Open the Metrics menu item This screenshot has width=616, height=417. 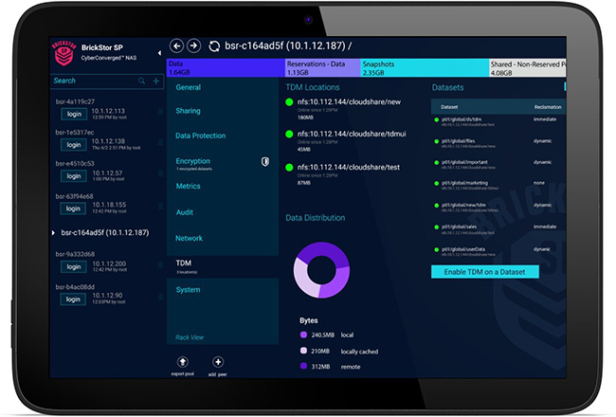[x=188, y=187]
